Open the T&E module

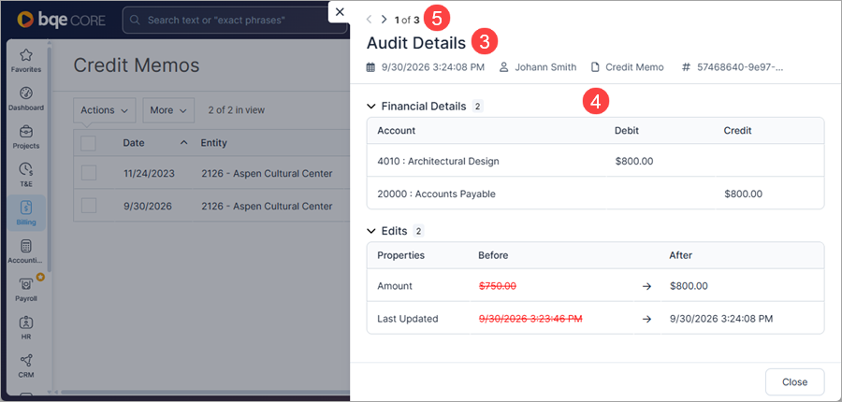point(26,175)
